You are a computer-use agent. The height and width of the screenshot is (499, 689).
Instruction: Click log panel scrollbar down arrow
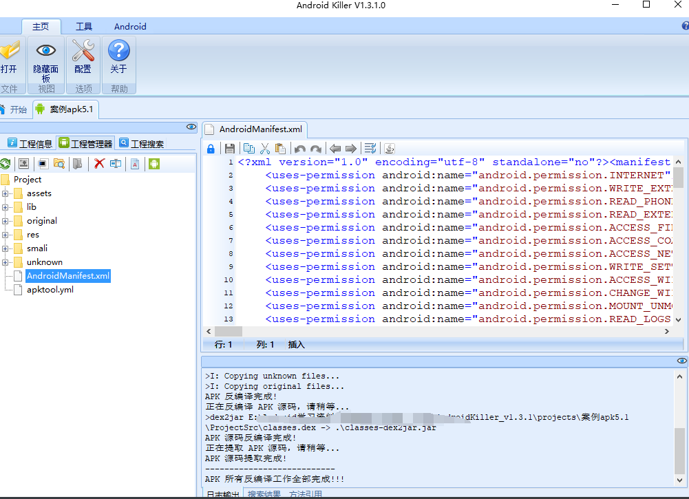[679, 480]
